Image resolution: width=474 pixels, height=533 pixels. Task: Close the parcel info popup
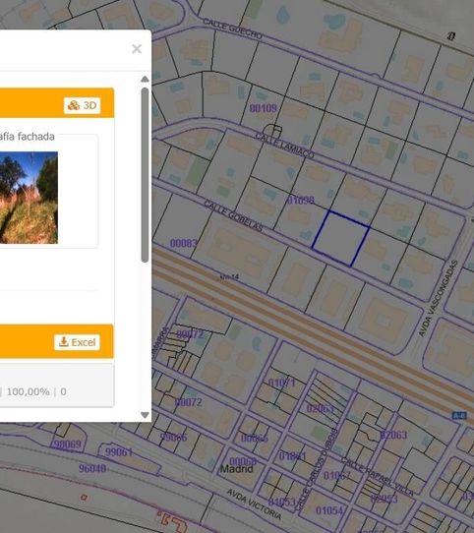(137, 49)
